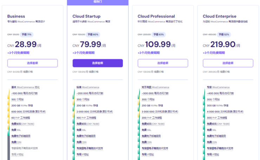Click the 节省 60% discount badge
Screen dimensions: 260x160
[93, 34]
